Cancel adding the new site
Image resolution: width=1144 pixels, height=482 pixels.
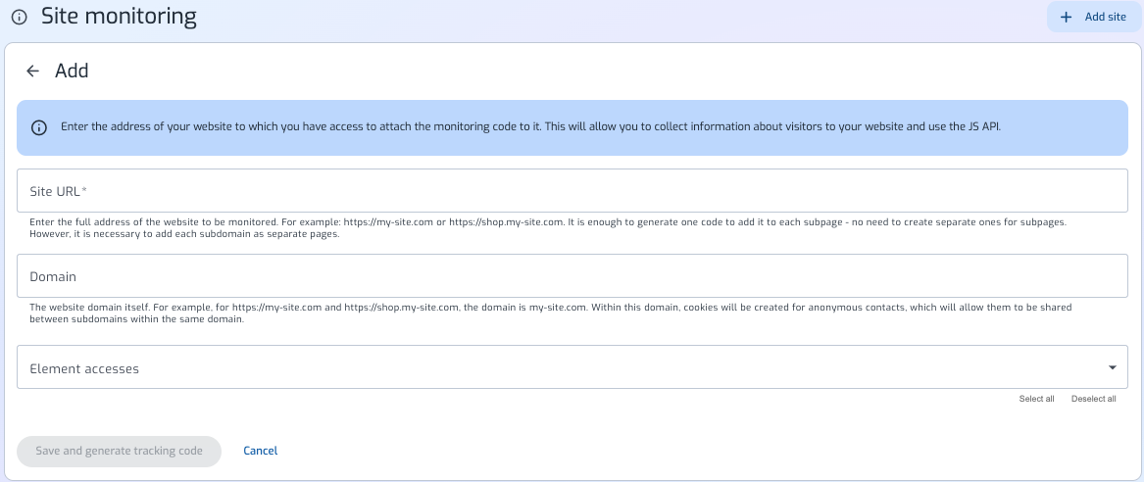coord(260,451)
